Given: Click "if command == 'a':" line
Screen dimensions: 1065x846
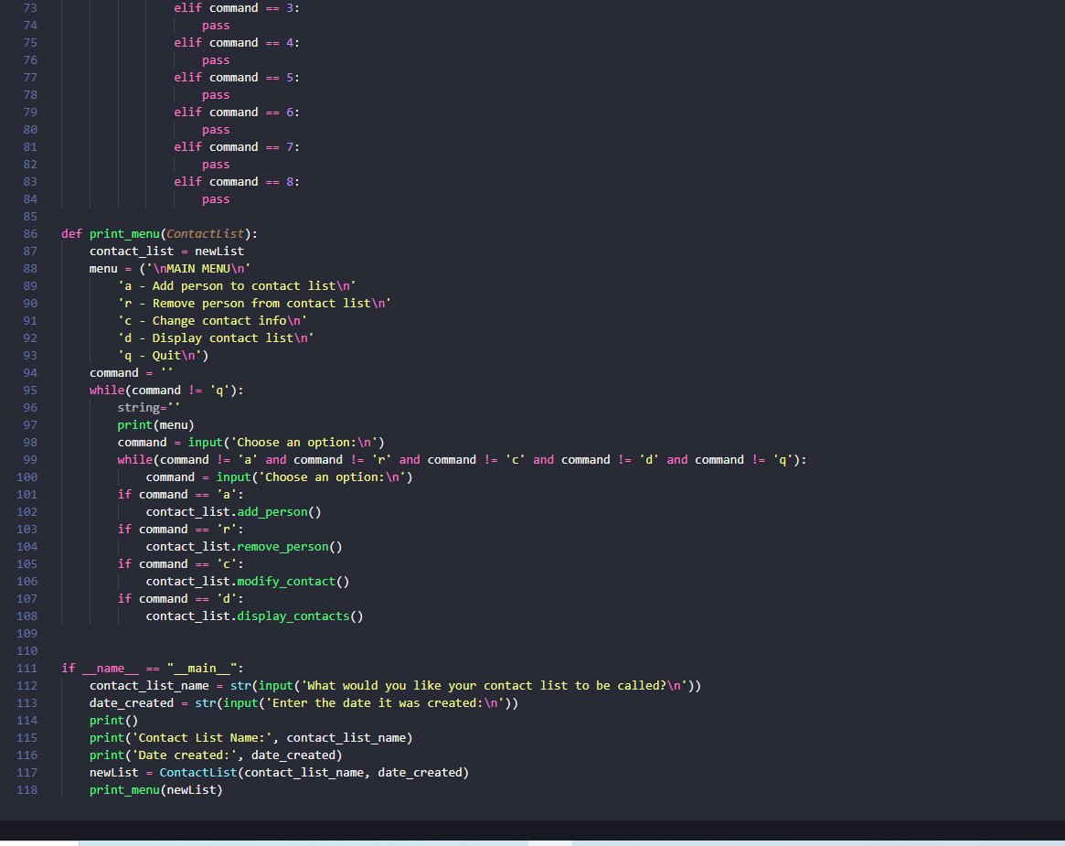Looking at the screenshot, I should pos(181,495).
